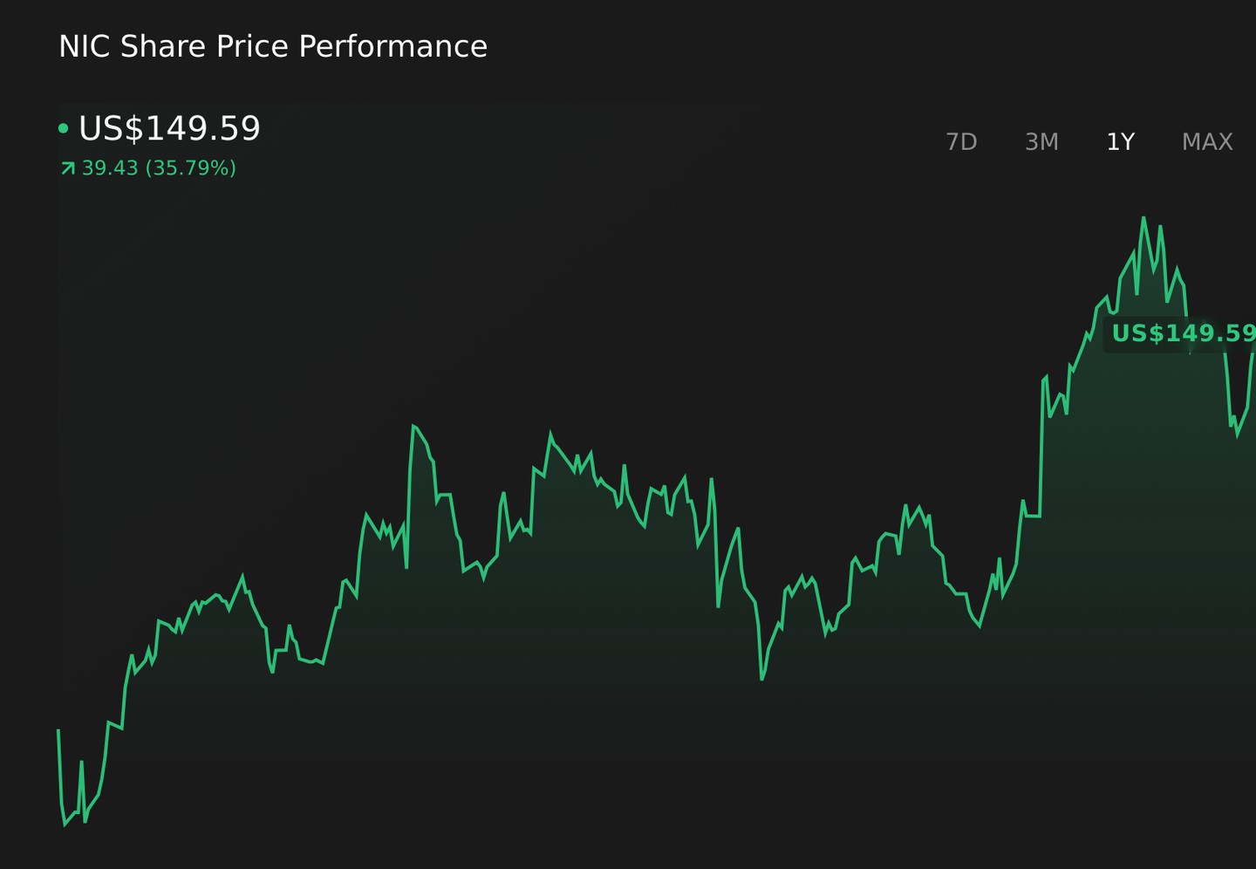The width and height of the screenshot is (1256, 869).
Task: Click the second-highest peak beside the top peak
Action: 1160,227
